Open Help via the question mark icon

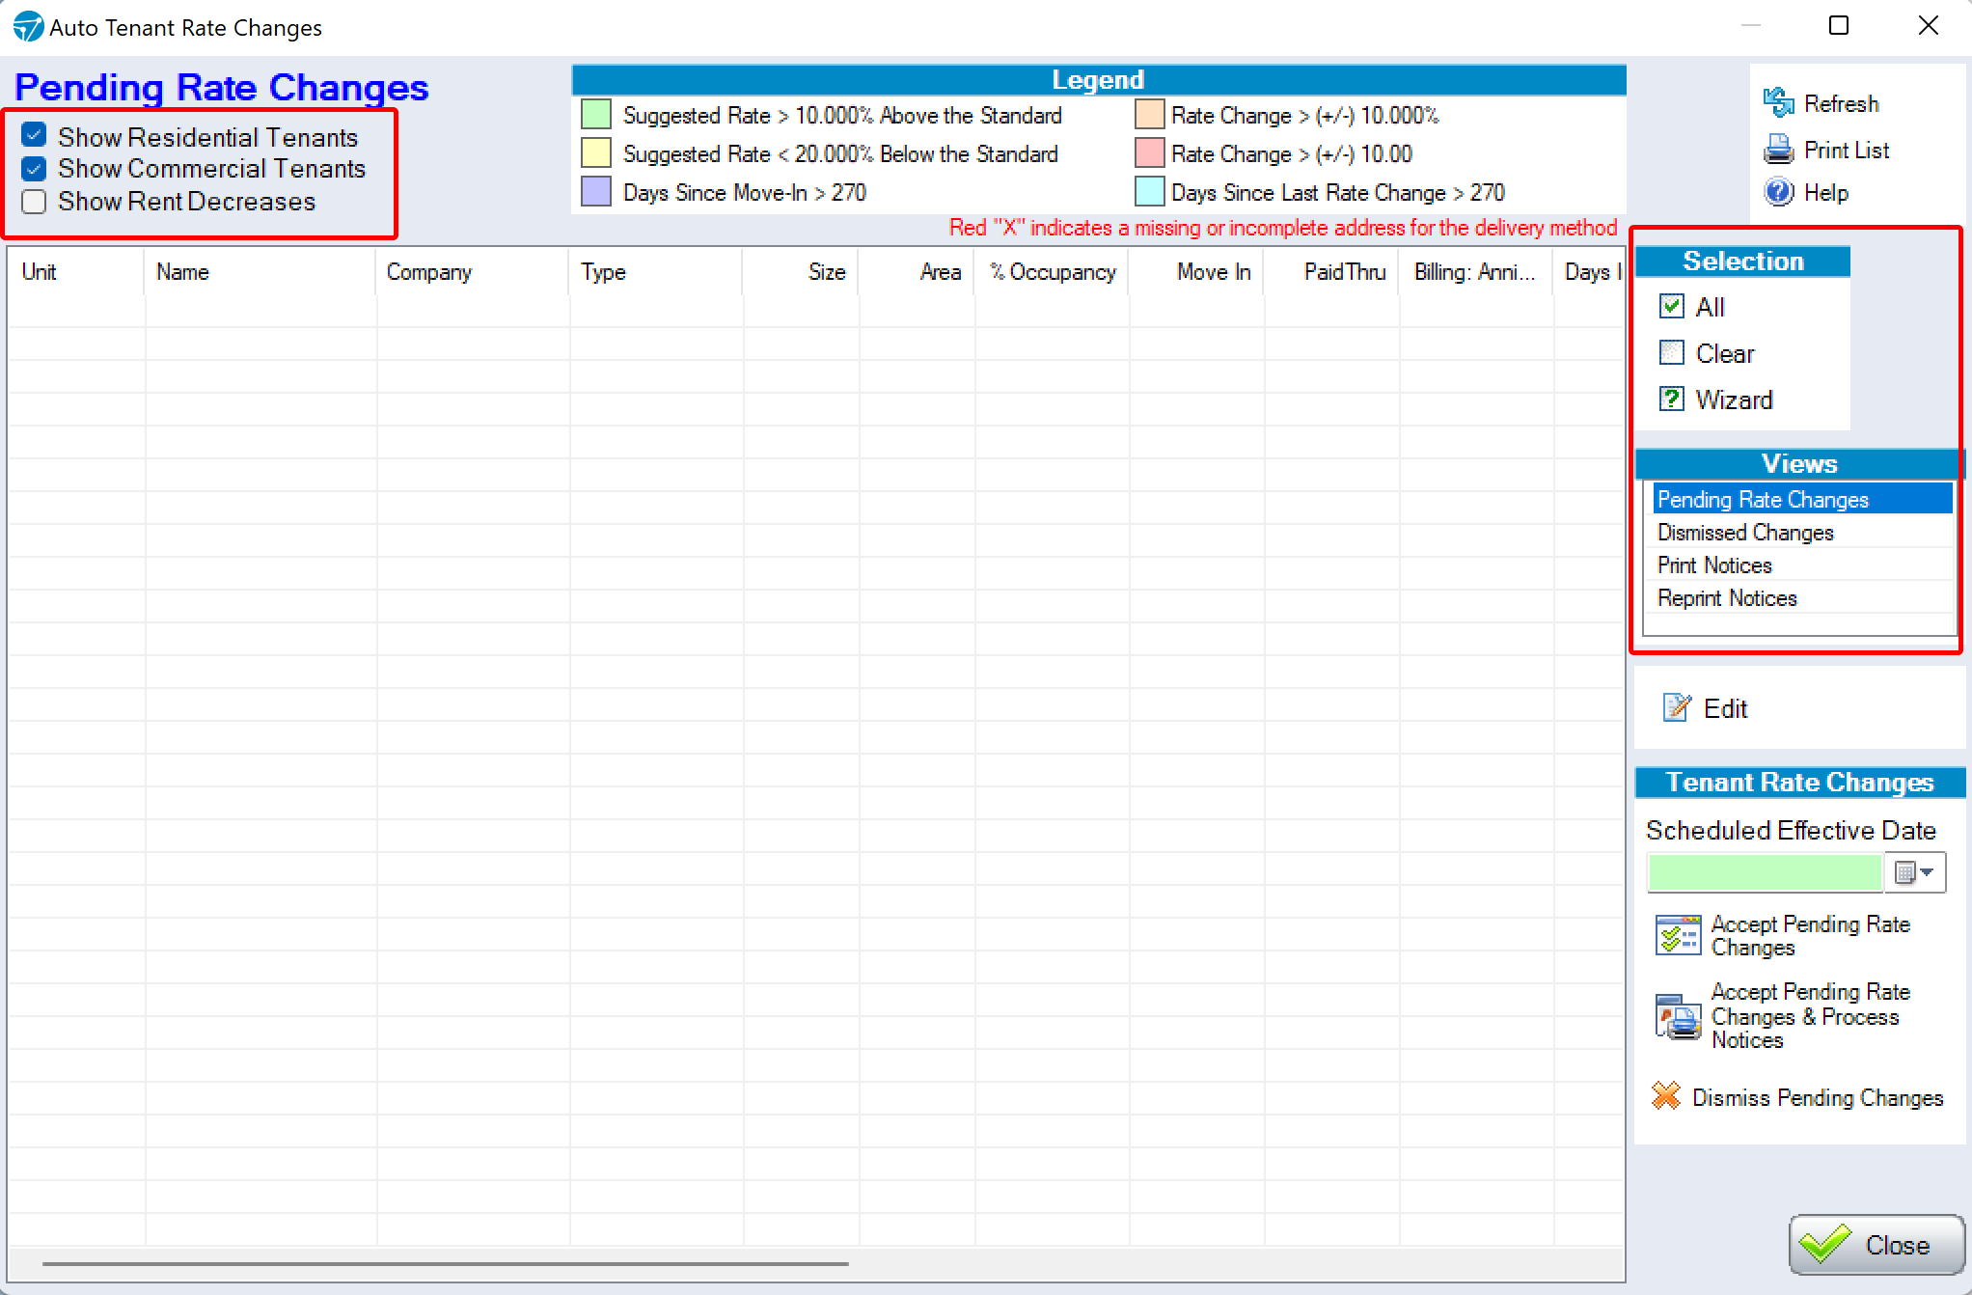click(1779, 192)
